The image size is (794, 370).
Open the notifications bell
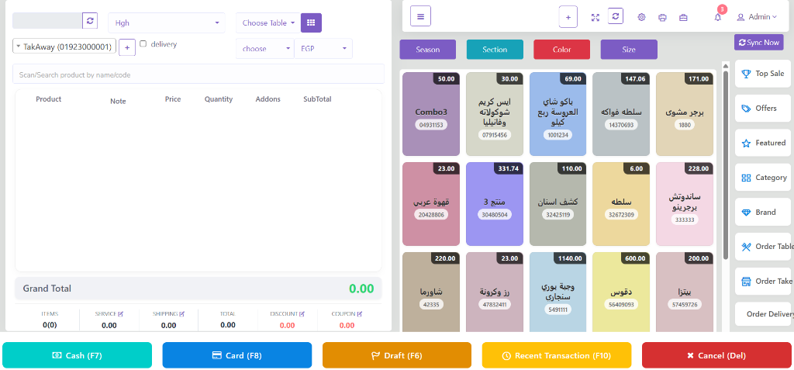[718, 16]
